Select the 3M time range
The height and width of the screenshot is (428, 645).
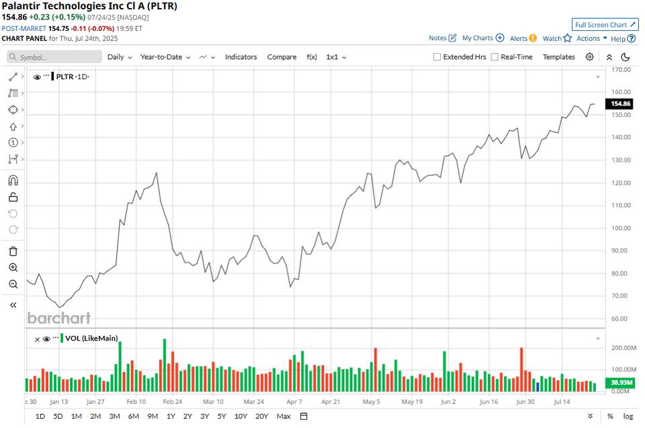(x=114, y=416)
